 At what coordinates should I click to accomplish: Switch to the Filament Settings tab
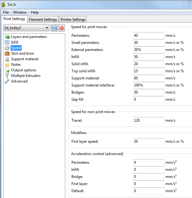click(43, 19)
